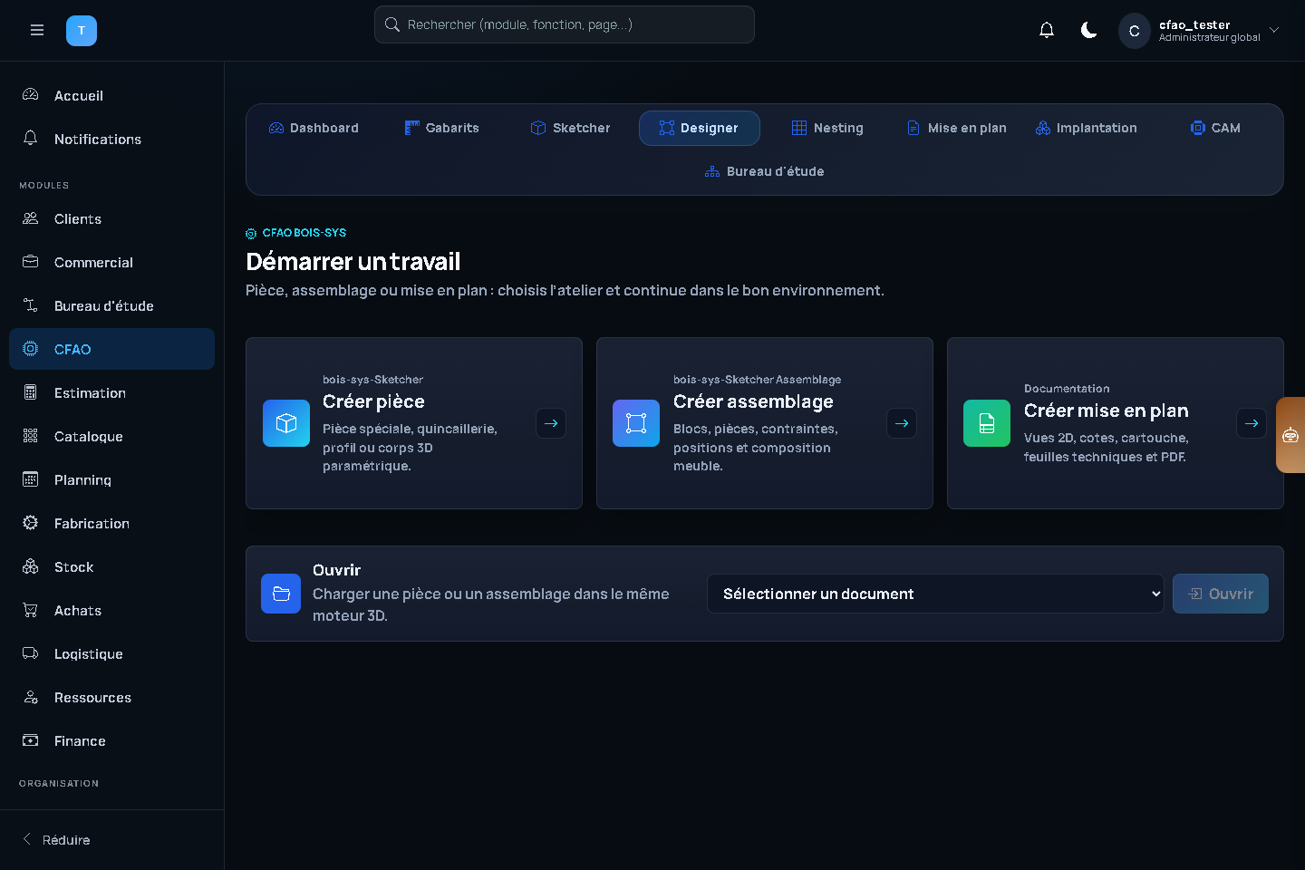
Task: Click the arrow on Créer mise en plan card
Action: pos(1252,423)
